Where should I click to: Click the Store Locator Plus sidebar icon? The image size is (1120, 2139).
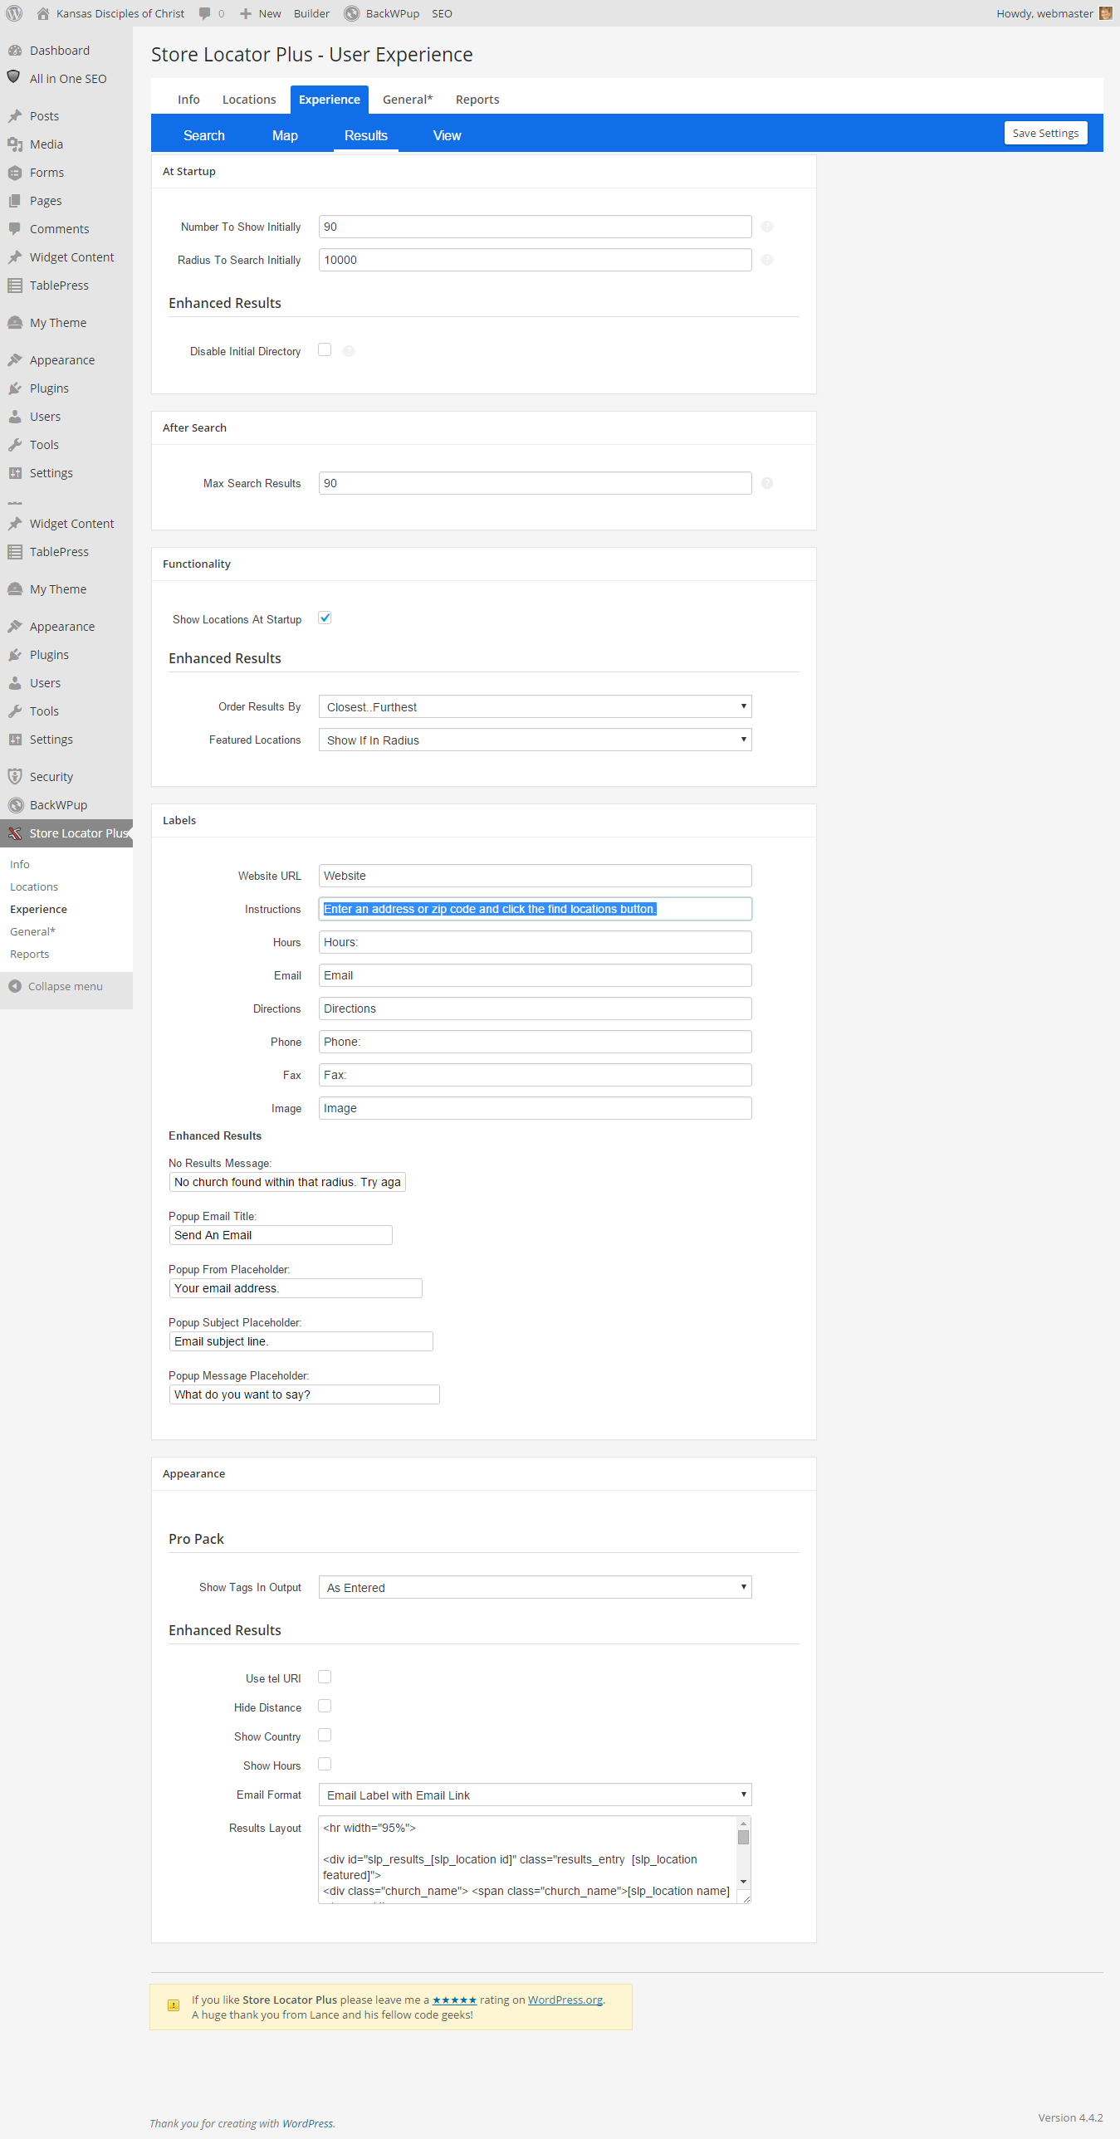click(14, 833)
